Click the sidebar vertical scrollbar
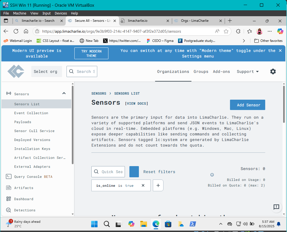 pyautogui.click(x=73, y=125)
